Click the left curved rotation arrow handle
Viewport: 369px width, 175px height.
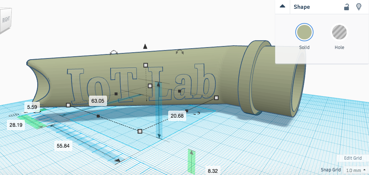(x=114, y=53)
